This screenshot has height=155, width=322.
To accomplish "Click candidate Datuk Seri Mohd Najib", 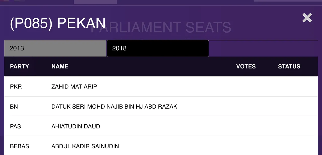I will (x=114, y=107).
